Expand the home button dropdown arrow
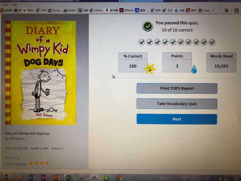This screenshot has height=181, width=241. pos(231,11)
